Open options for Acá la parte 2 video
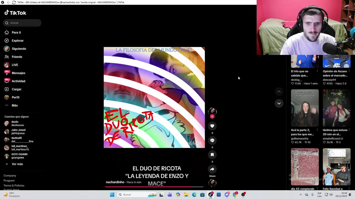The width and height of the screenshot is (355, 199). pyautogui.click(x=317, y=130)
